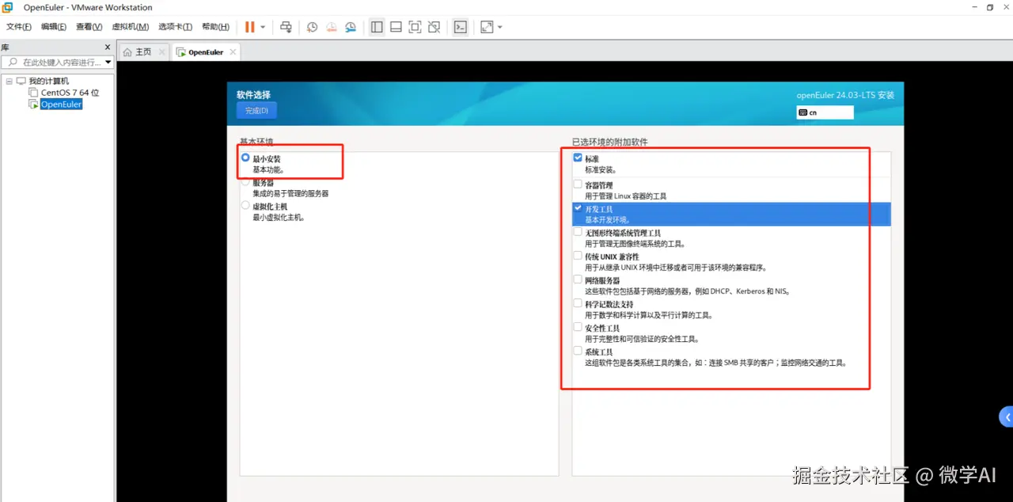
Task: Uncheck the 开发工具 checkbox
Action: pyautogui.click(x=578, y=207)
